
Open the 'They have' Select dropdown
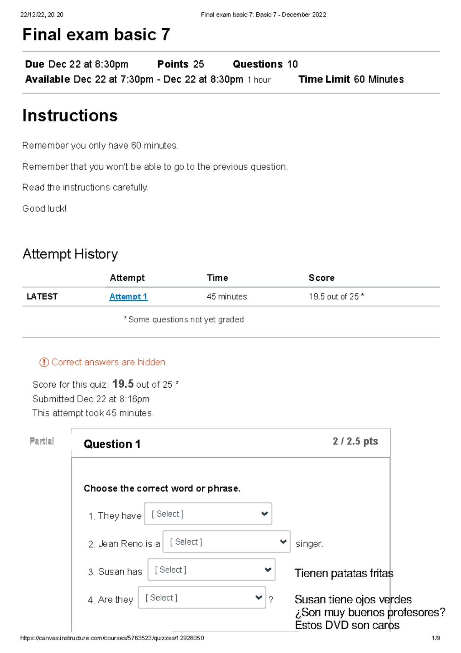208,514
